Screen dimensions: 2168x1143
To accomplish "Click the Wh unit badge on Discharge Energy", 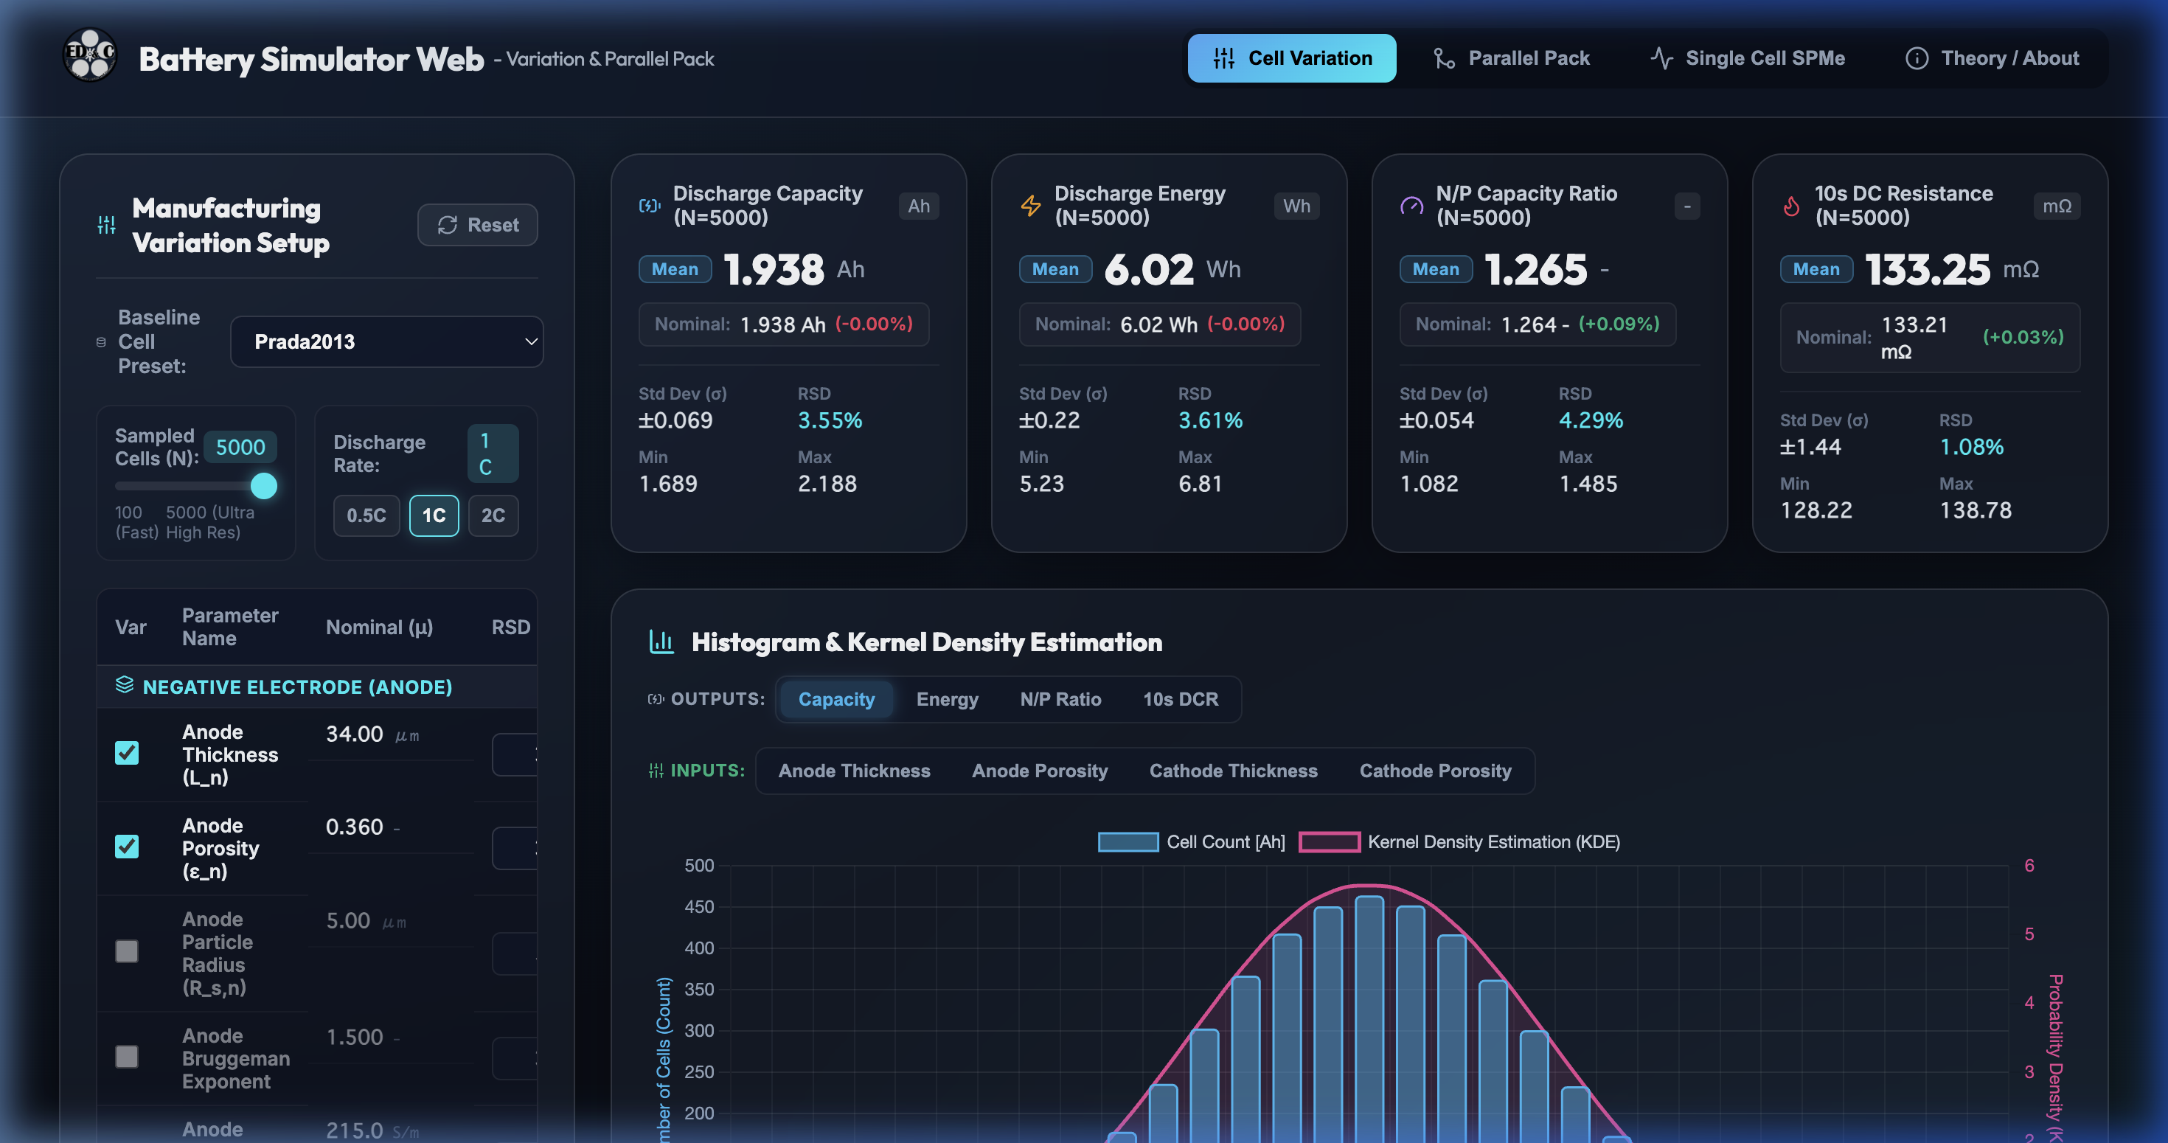I will [1296, 205].
